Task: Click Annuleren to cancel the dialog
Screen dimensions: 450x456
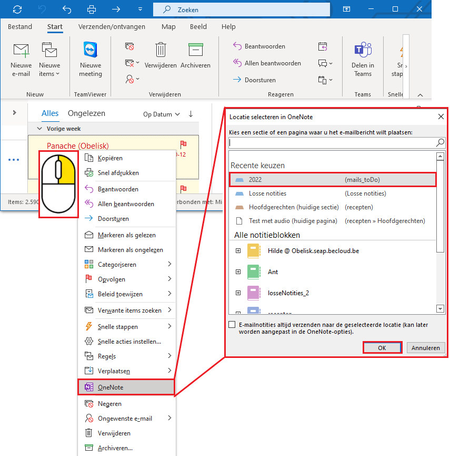Action: [426, 348]
